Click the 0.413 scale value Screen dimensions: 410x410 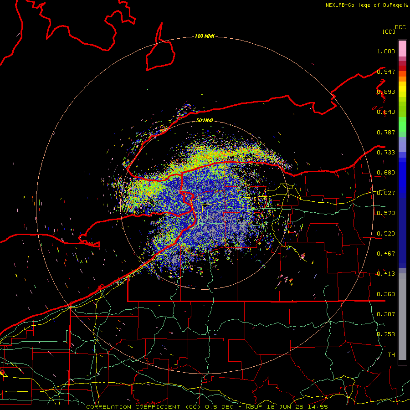(x=386, y=274)
